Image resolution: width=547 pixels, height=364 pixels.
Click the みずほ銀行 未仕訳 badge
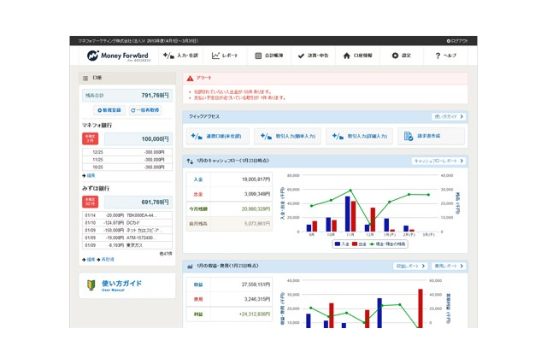90,202
